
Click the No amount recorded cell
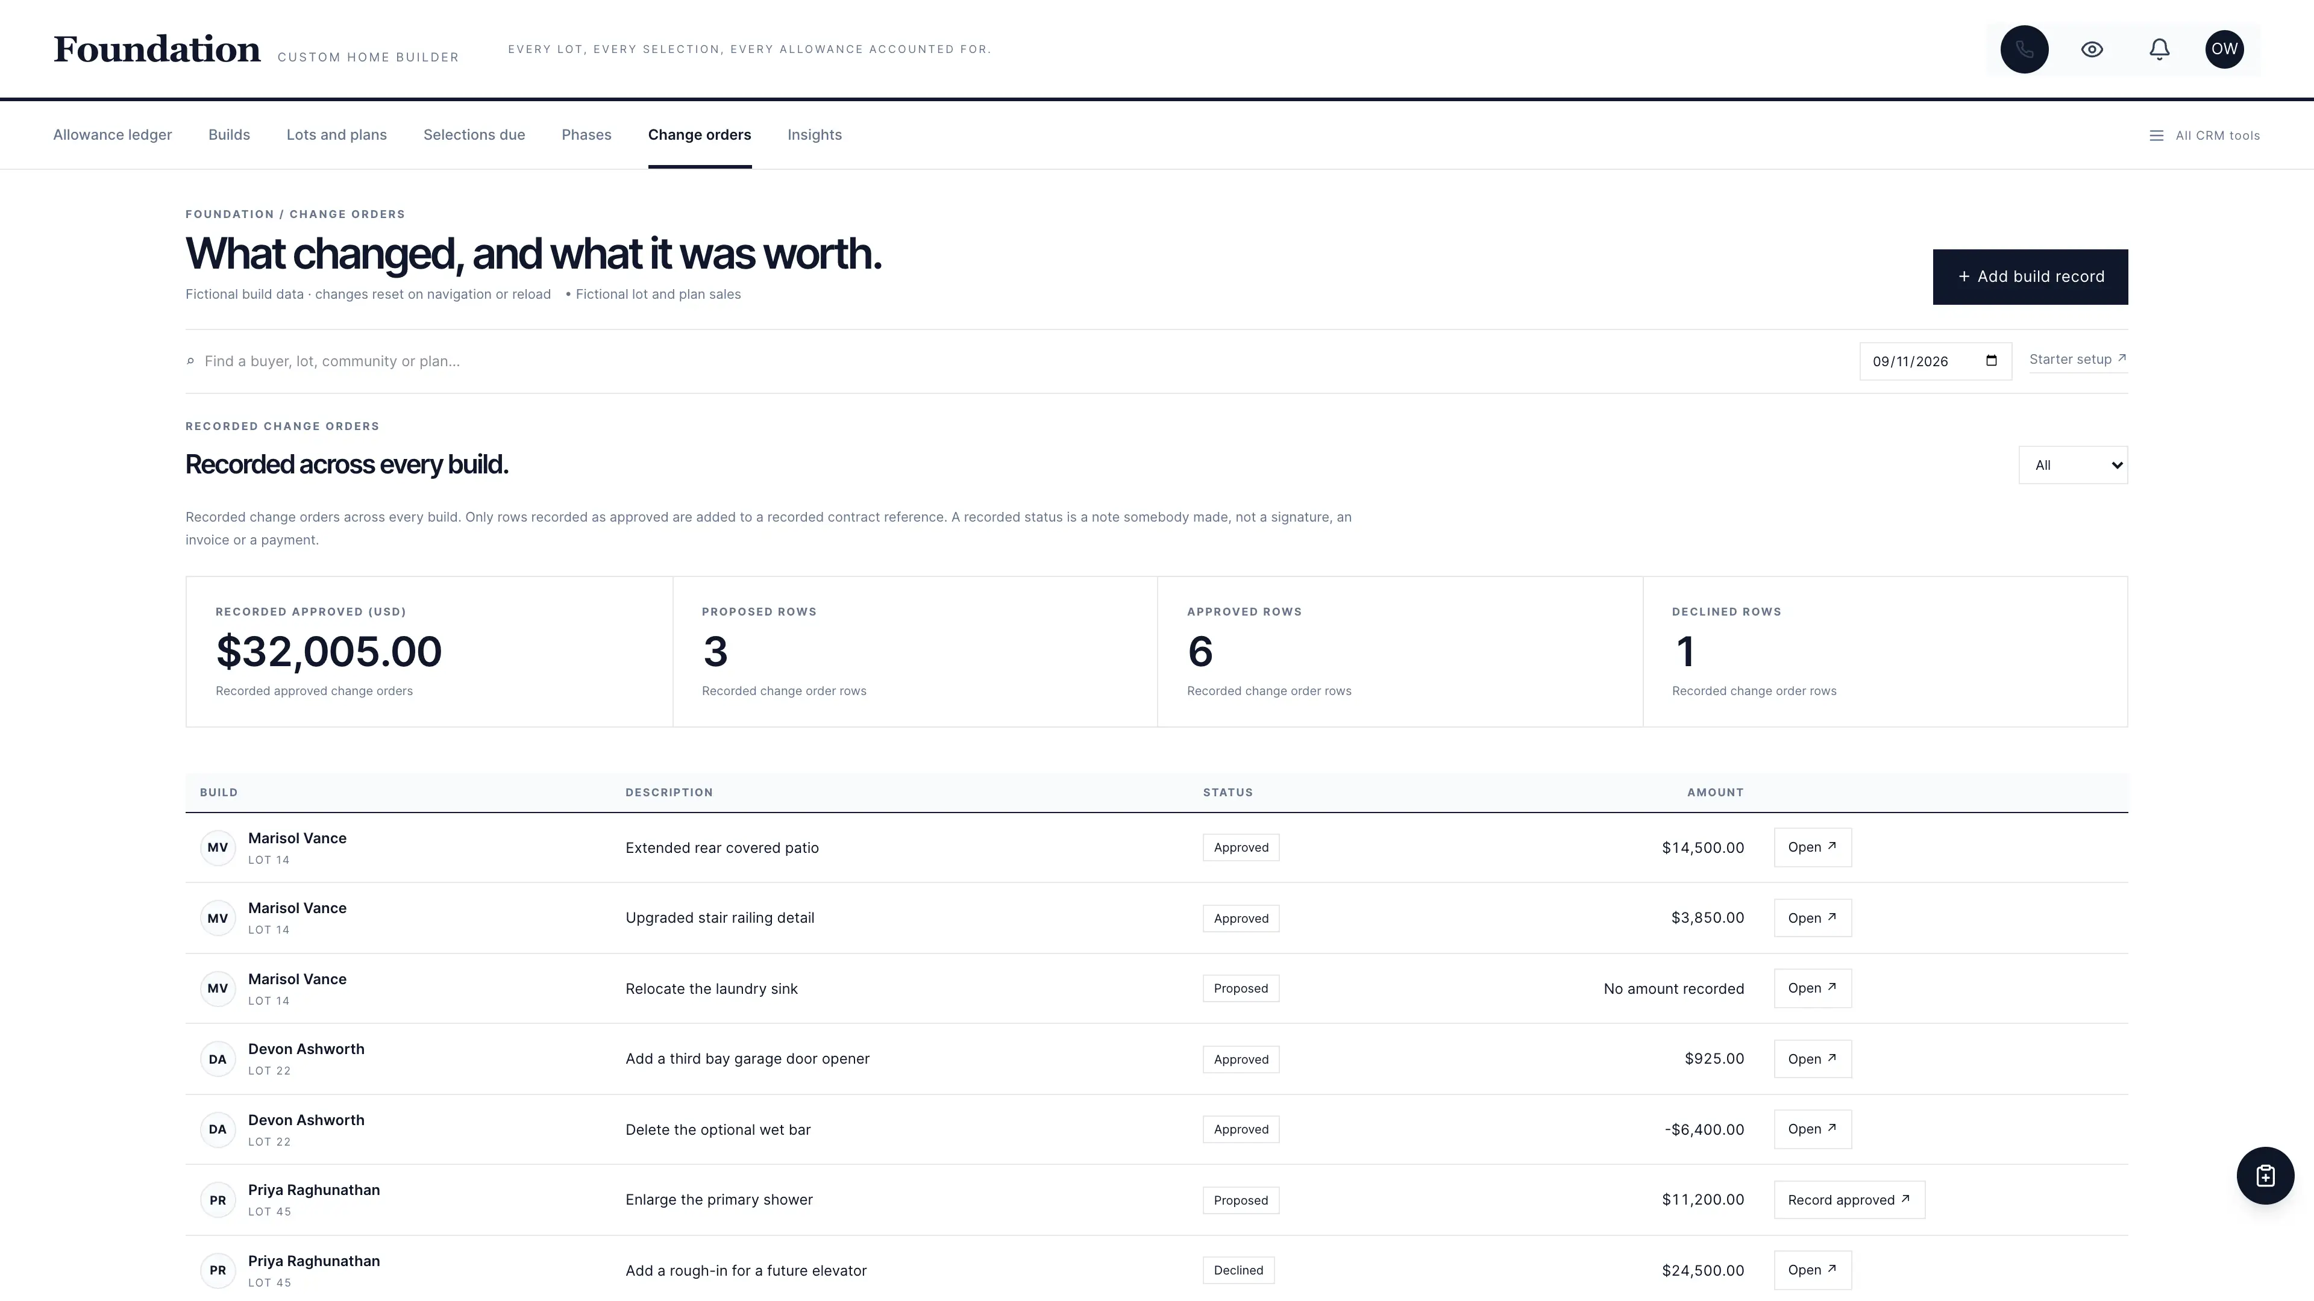tap(1673, 988)
